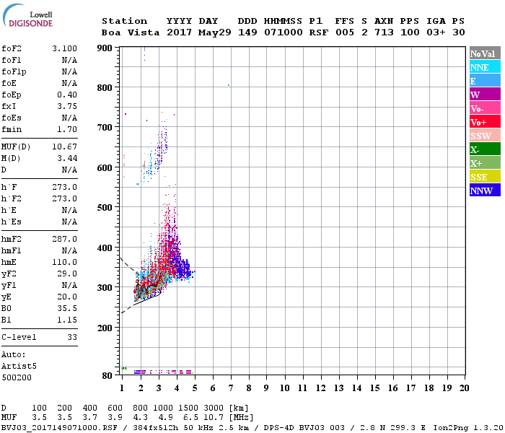The image size is (505, 433).
Task: Select the Vo- pink legend swatch
Action: point(485,108)
